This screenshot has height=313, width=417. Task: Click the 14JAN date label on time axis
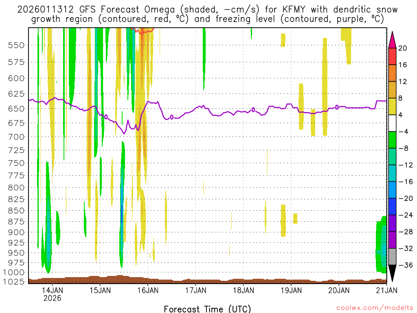coord(52,290)
